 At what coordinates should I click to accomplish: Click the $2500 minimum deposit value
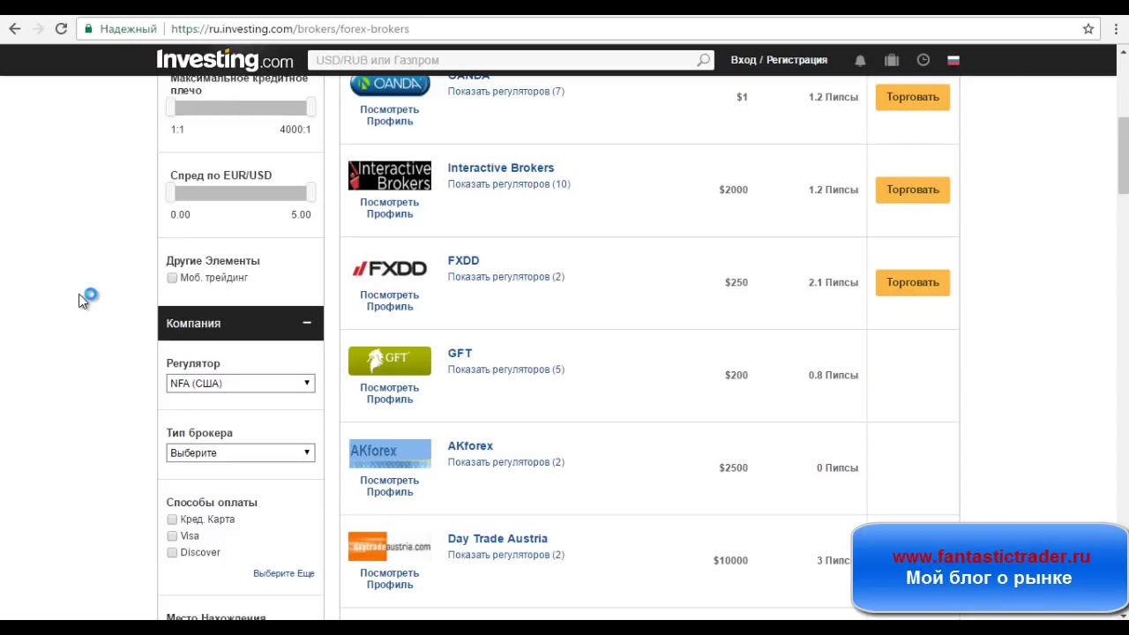click(733, 467)
